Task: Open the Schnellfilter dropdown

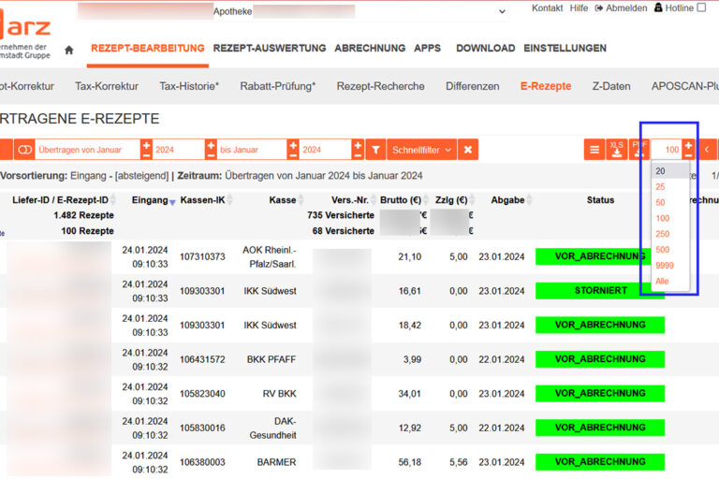Action: 422,150
